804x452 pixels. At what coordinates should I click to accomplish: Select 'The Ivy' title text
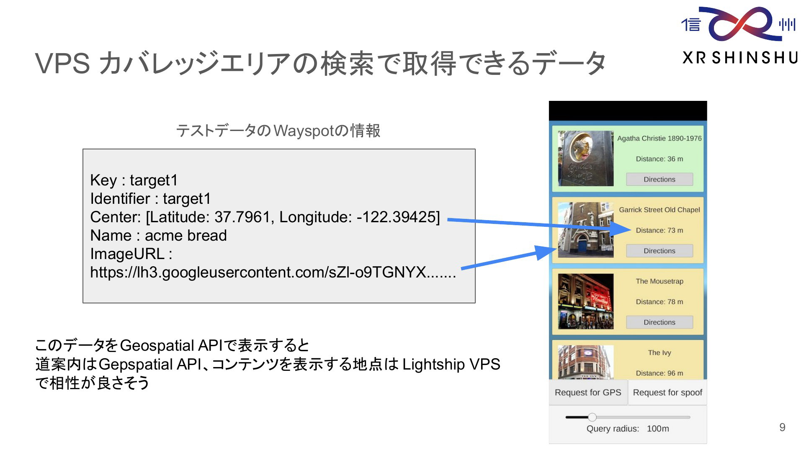[660, 353]
